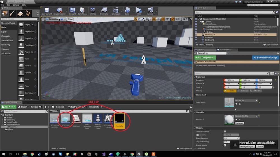Select the Landscape mode icon
Screen dimensions: 280x157
tap(20, 13)
